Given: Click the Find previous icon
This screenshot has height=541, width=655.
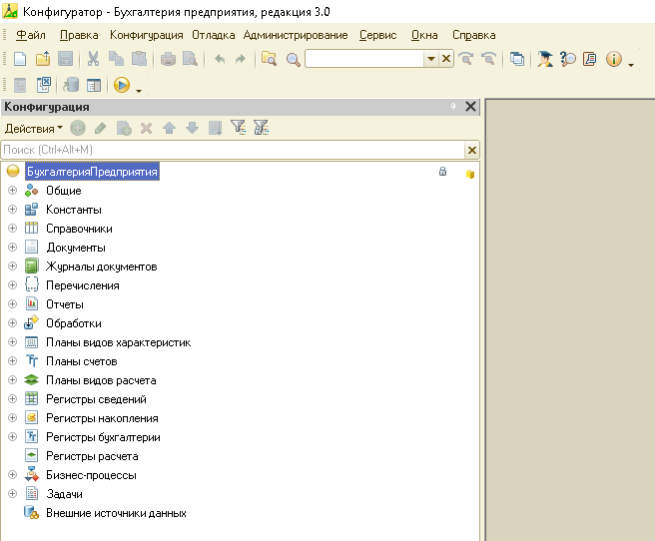Looking at the screenshot, I should tap(488, 59).
